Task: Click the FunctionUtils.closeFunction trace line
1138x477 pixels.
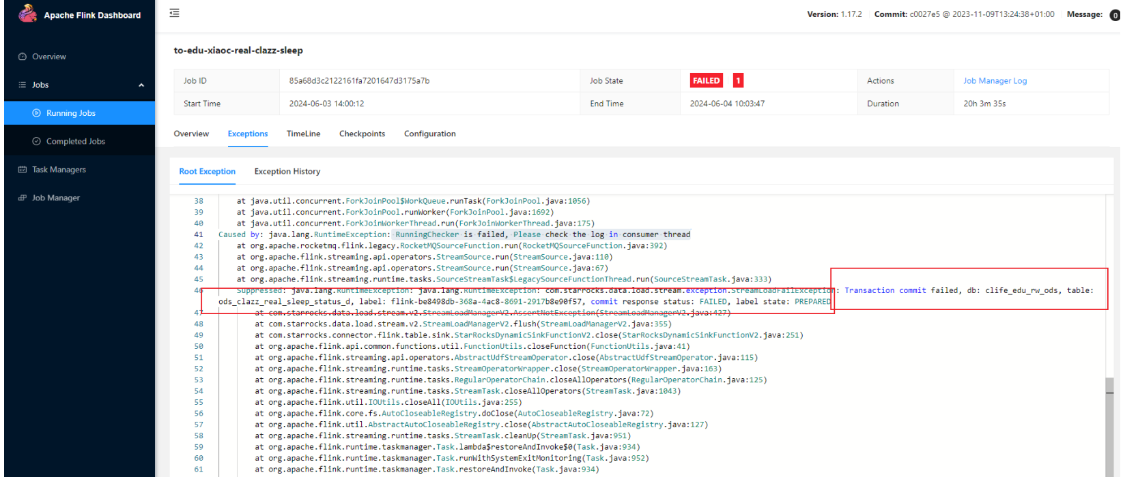Action: click(x=472, y=346)
